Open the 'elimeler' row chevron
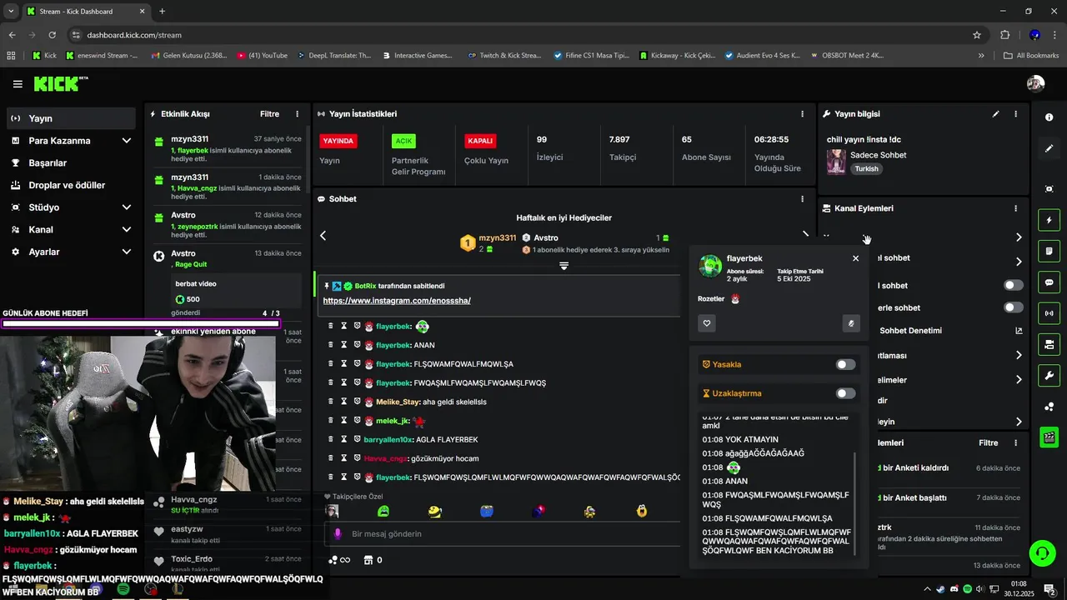 point(1019,380)
